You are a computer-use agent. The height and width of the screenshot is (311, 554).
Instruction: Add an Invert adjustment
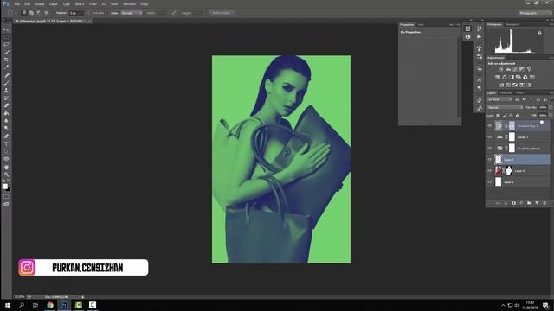(501, 85)
